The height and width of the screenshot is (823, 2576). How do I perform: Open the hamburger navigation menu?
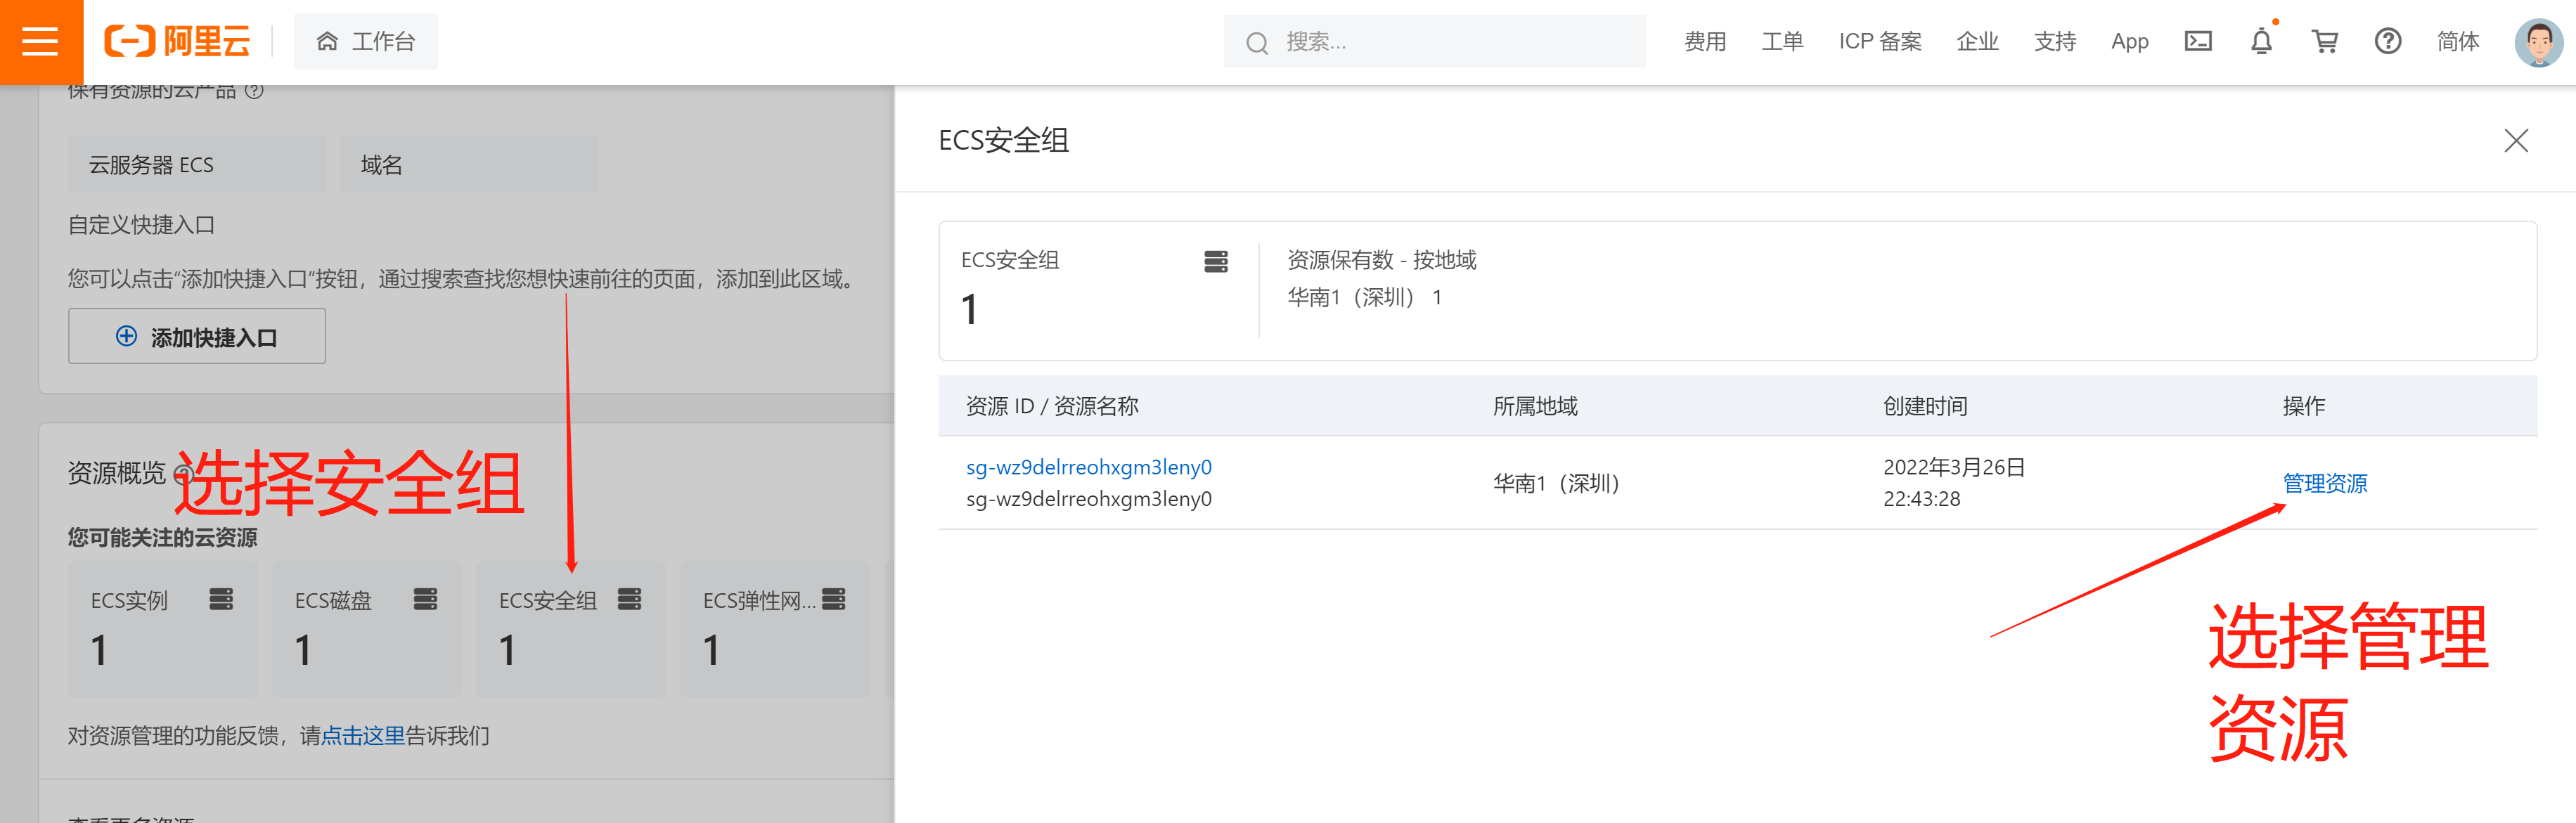(40, 42)
